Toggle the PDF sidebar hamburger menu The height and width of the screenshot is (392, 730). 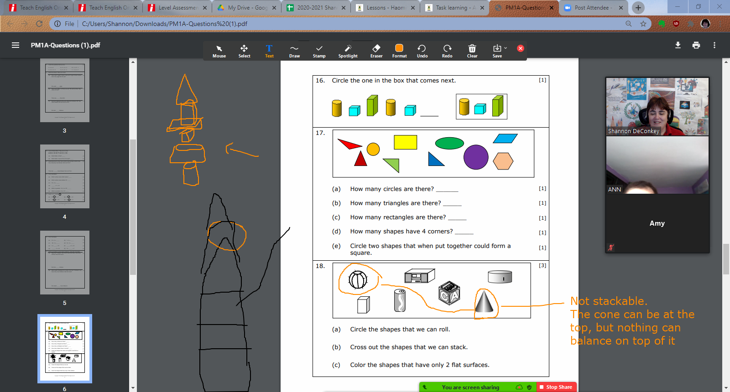pyautogui.click(x=16, y=45)
